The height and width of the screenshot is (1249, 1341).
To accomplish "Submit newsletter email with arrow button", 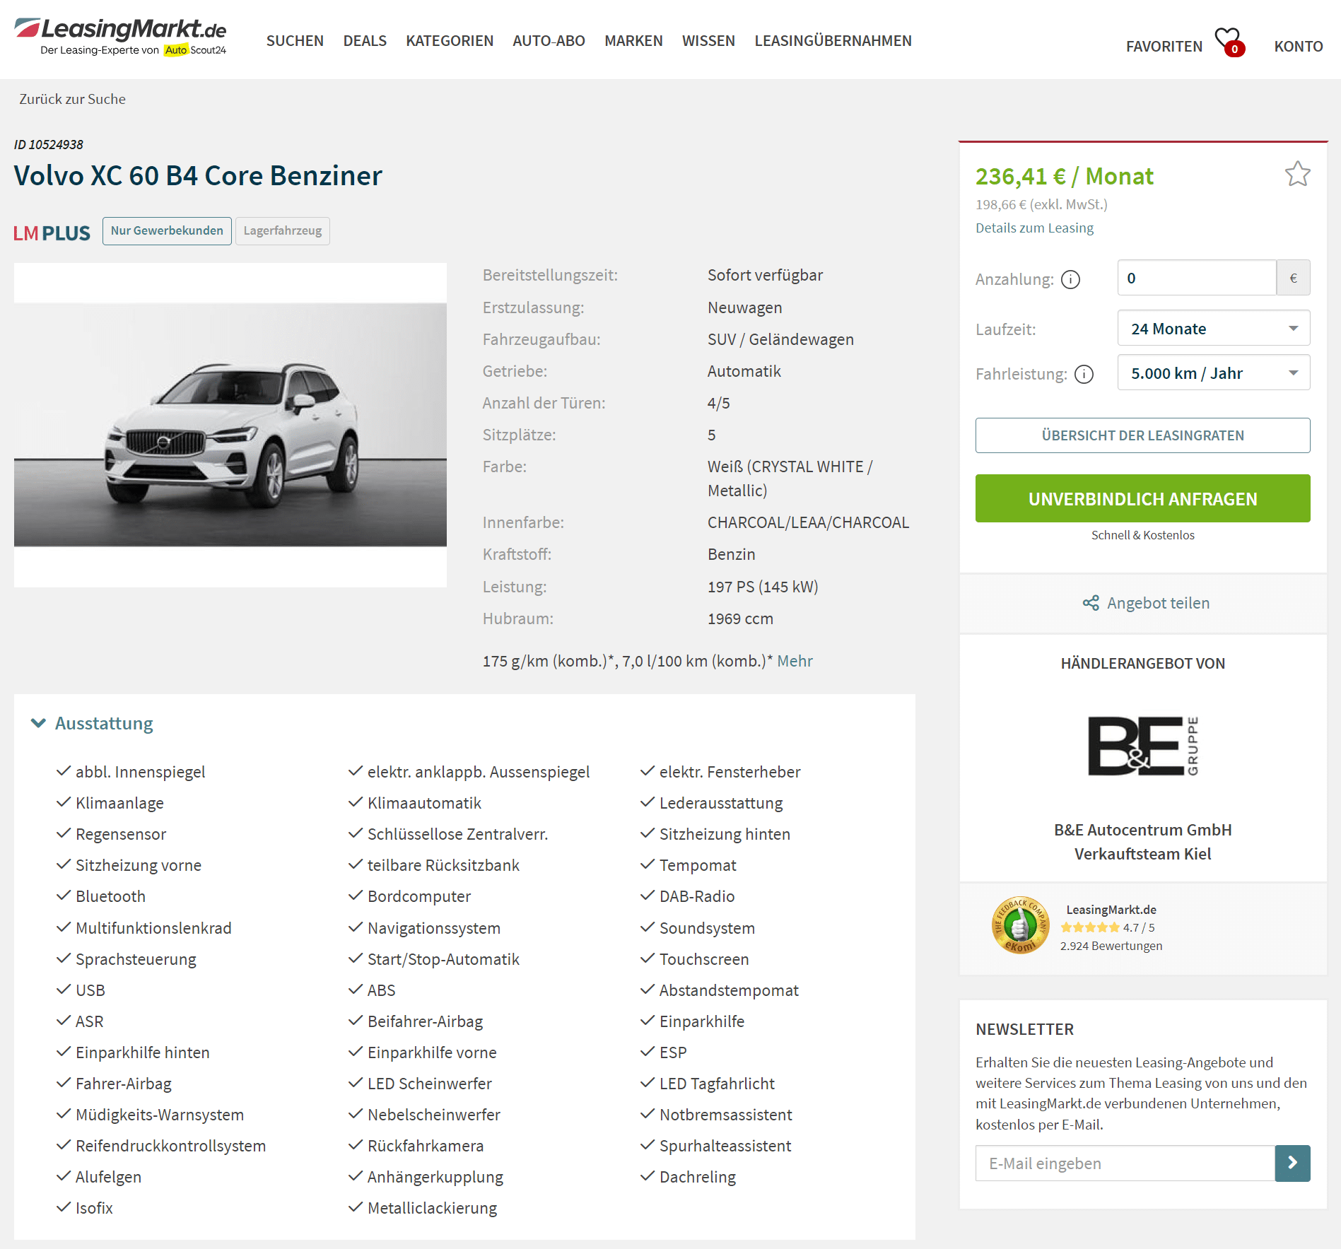I will point(1292,1163).
